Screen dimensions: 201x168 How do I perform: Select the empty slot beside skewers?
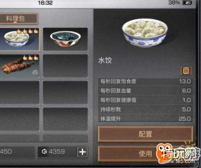pos(66,66)
